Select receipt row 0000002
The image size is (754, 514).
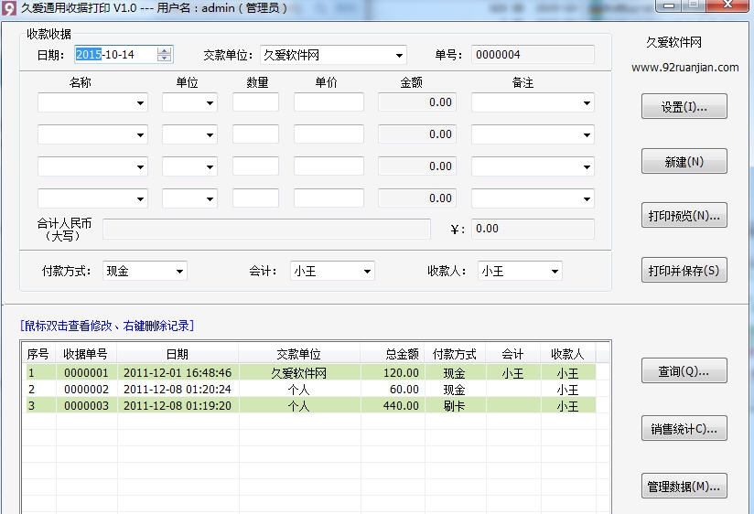(x=310, y=389)
